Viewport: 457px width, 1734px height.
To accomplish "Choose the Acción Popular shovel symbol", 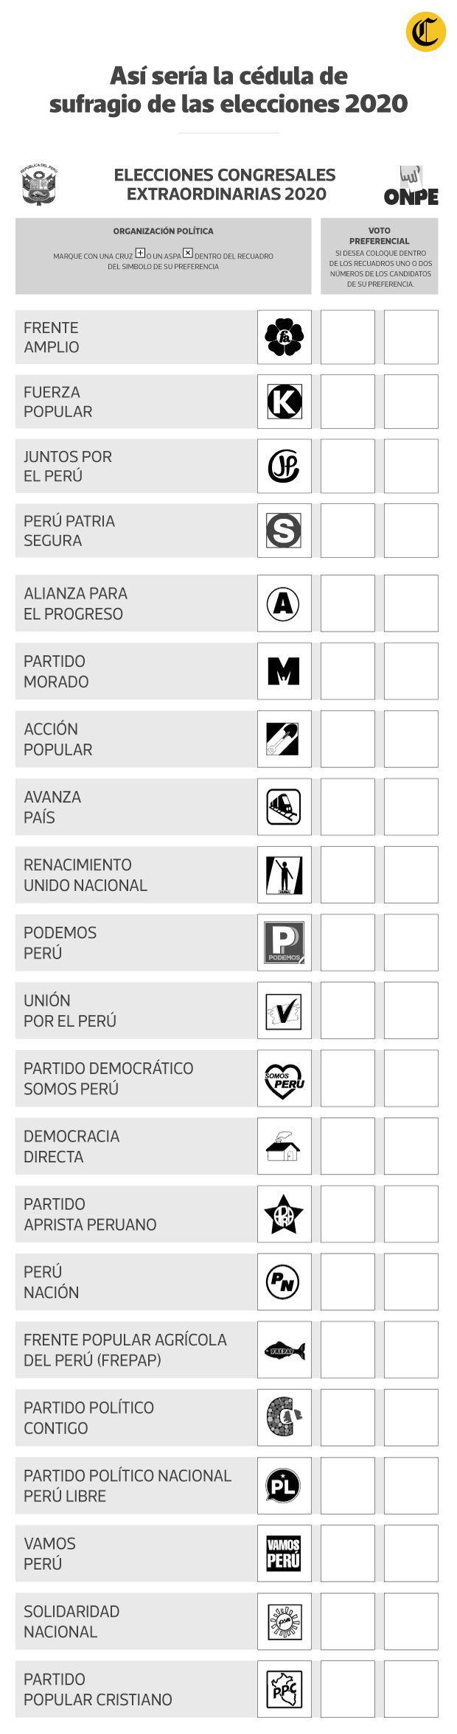I will 284,738.
